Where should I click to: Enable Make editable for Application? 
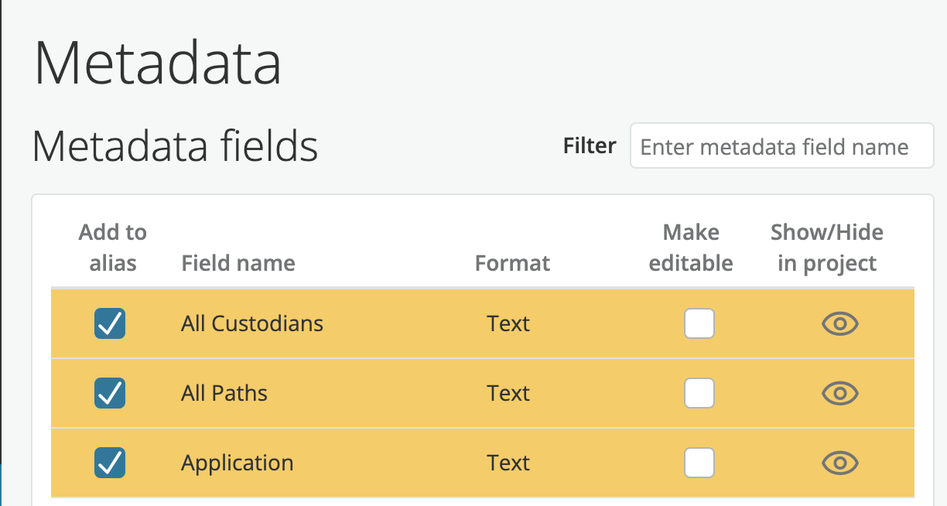[699, 463]
